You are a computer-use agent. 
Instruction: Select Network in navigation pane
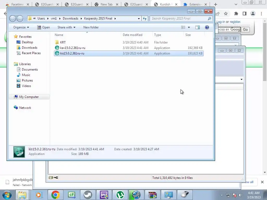coord(25,108)
